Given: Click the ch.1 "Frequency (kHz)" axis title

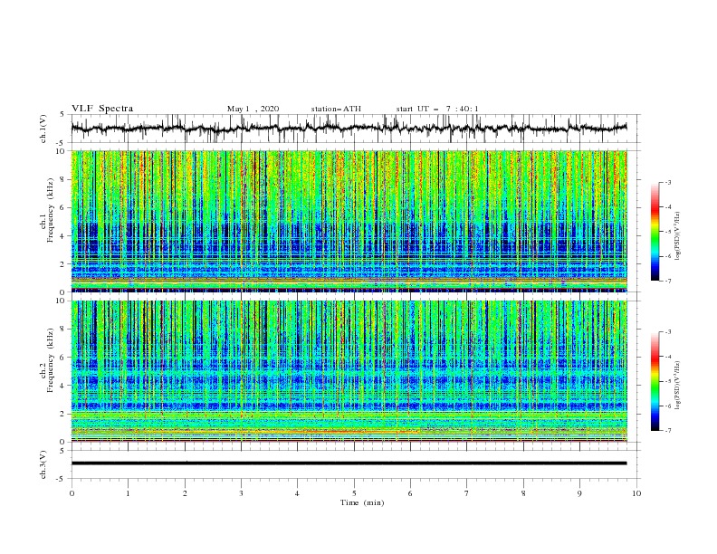Looking at the screenshot, I should point(51,211).
